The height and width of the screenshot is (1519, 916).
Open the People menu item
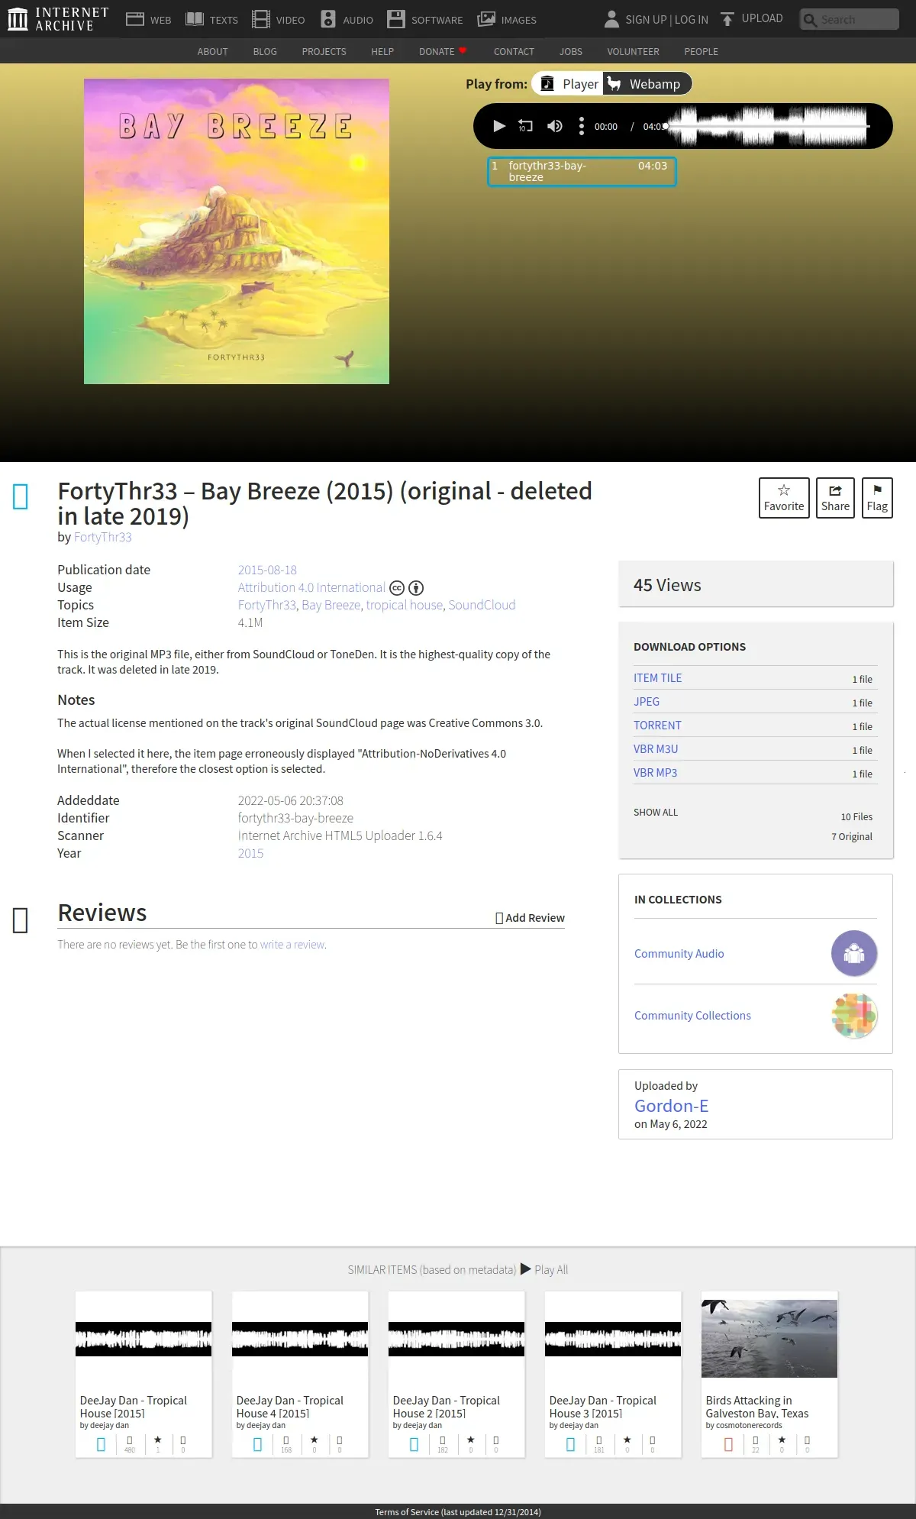701,51
